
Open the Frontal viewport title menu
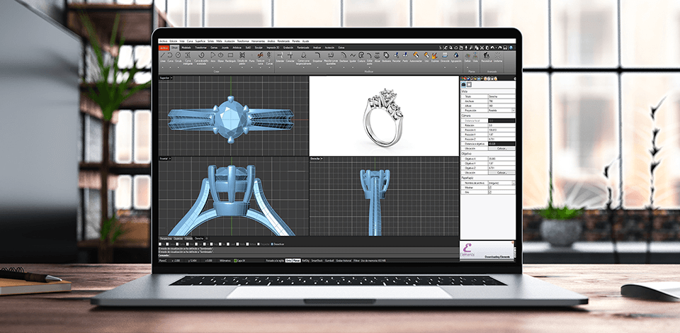165,158
